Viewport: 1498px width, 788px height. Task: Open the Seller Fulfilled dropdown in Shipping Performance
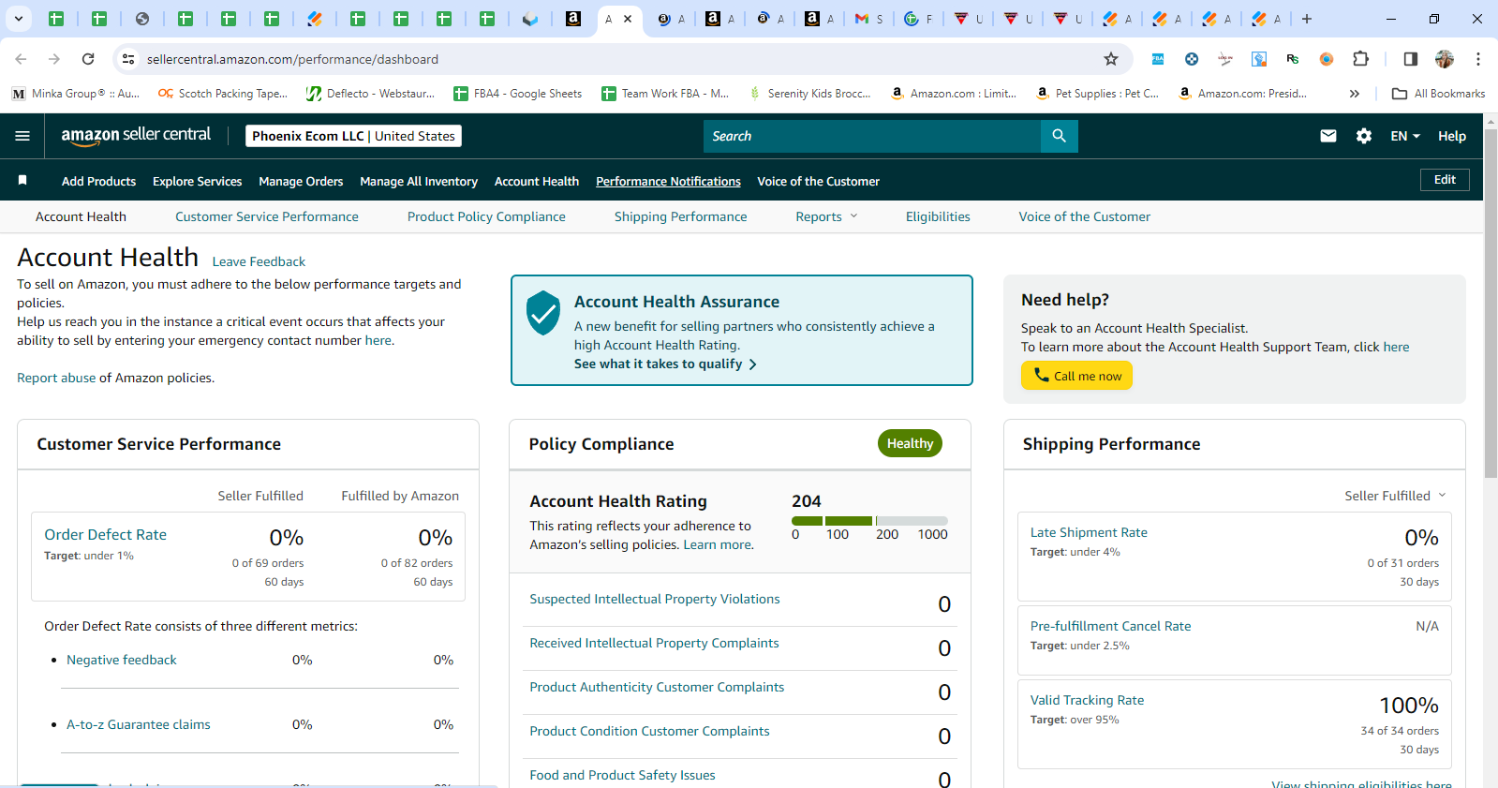point(1395,496)
